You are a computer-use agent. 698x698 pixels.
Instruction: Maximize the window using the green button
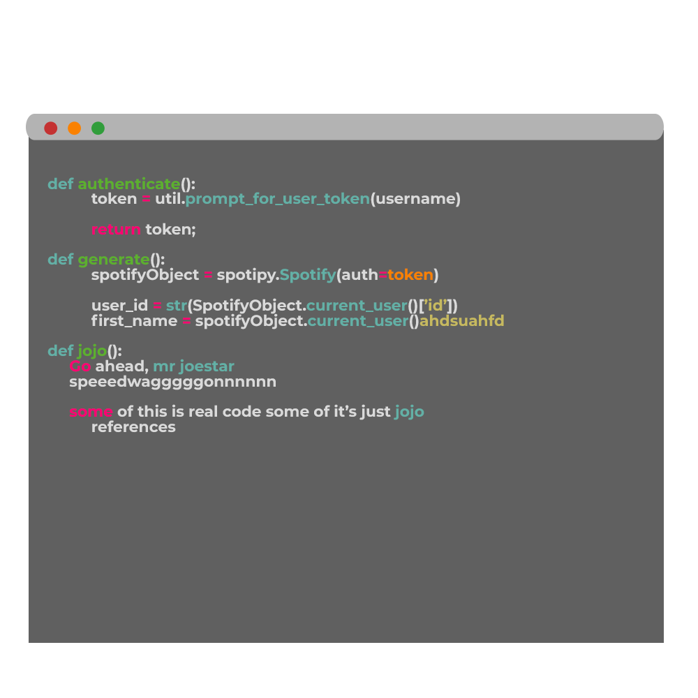pyautogui.click(x=98, y=128)
